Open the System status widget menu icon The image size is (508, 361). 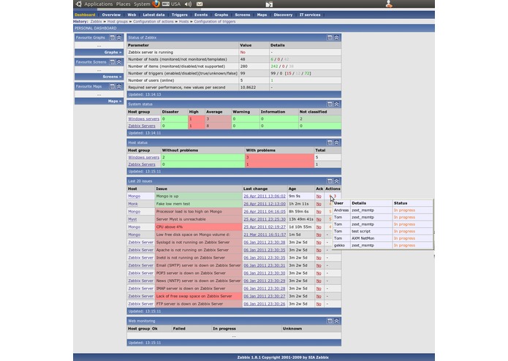[330, 104]
